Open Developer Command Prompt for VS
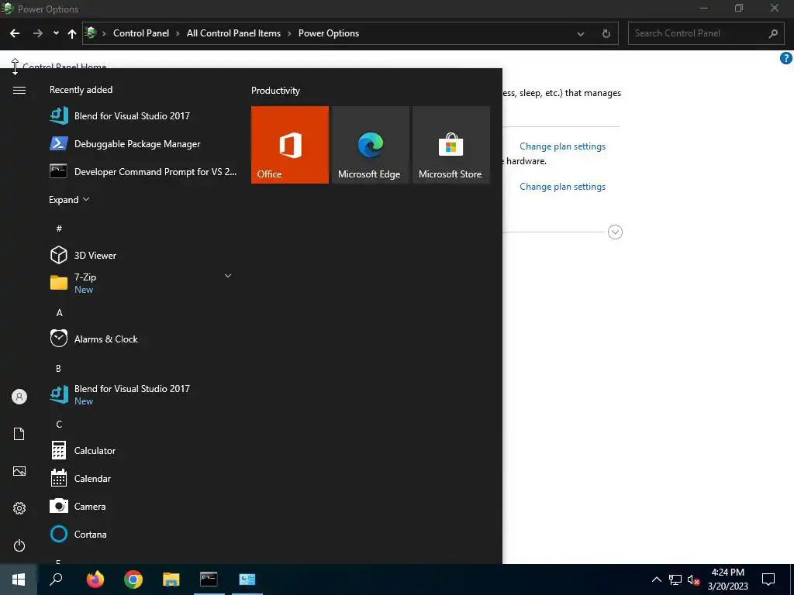The width and height of the screenshot is (794, 595). [x=143, y=171]
